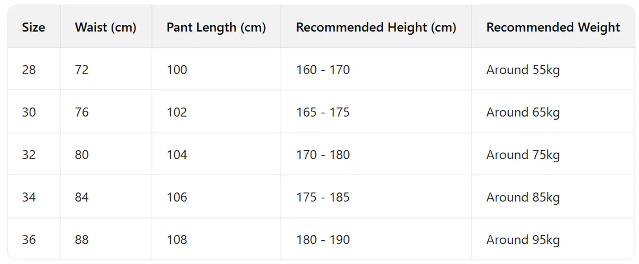Click pant length 104 cell
The width and height of the screenshot is (639, 264).
(177, 155)
